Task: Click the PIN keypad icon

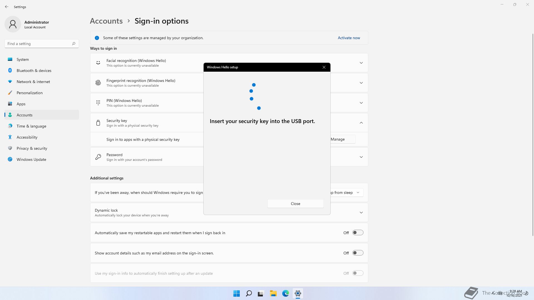Action: pyautogui.click(x=98, y=103)
